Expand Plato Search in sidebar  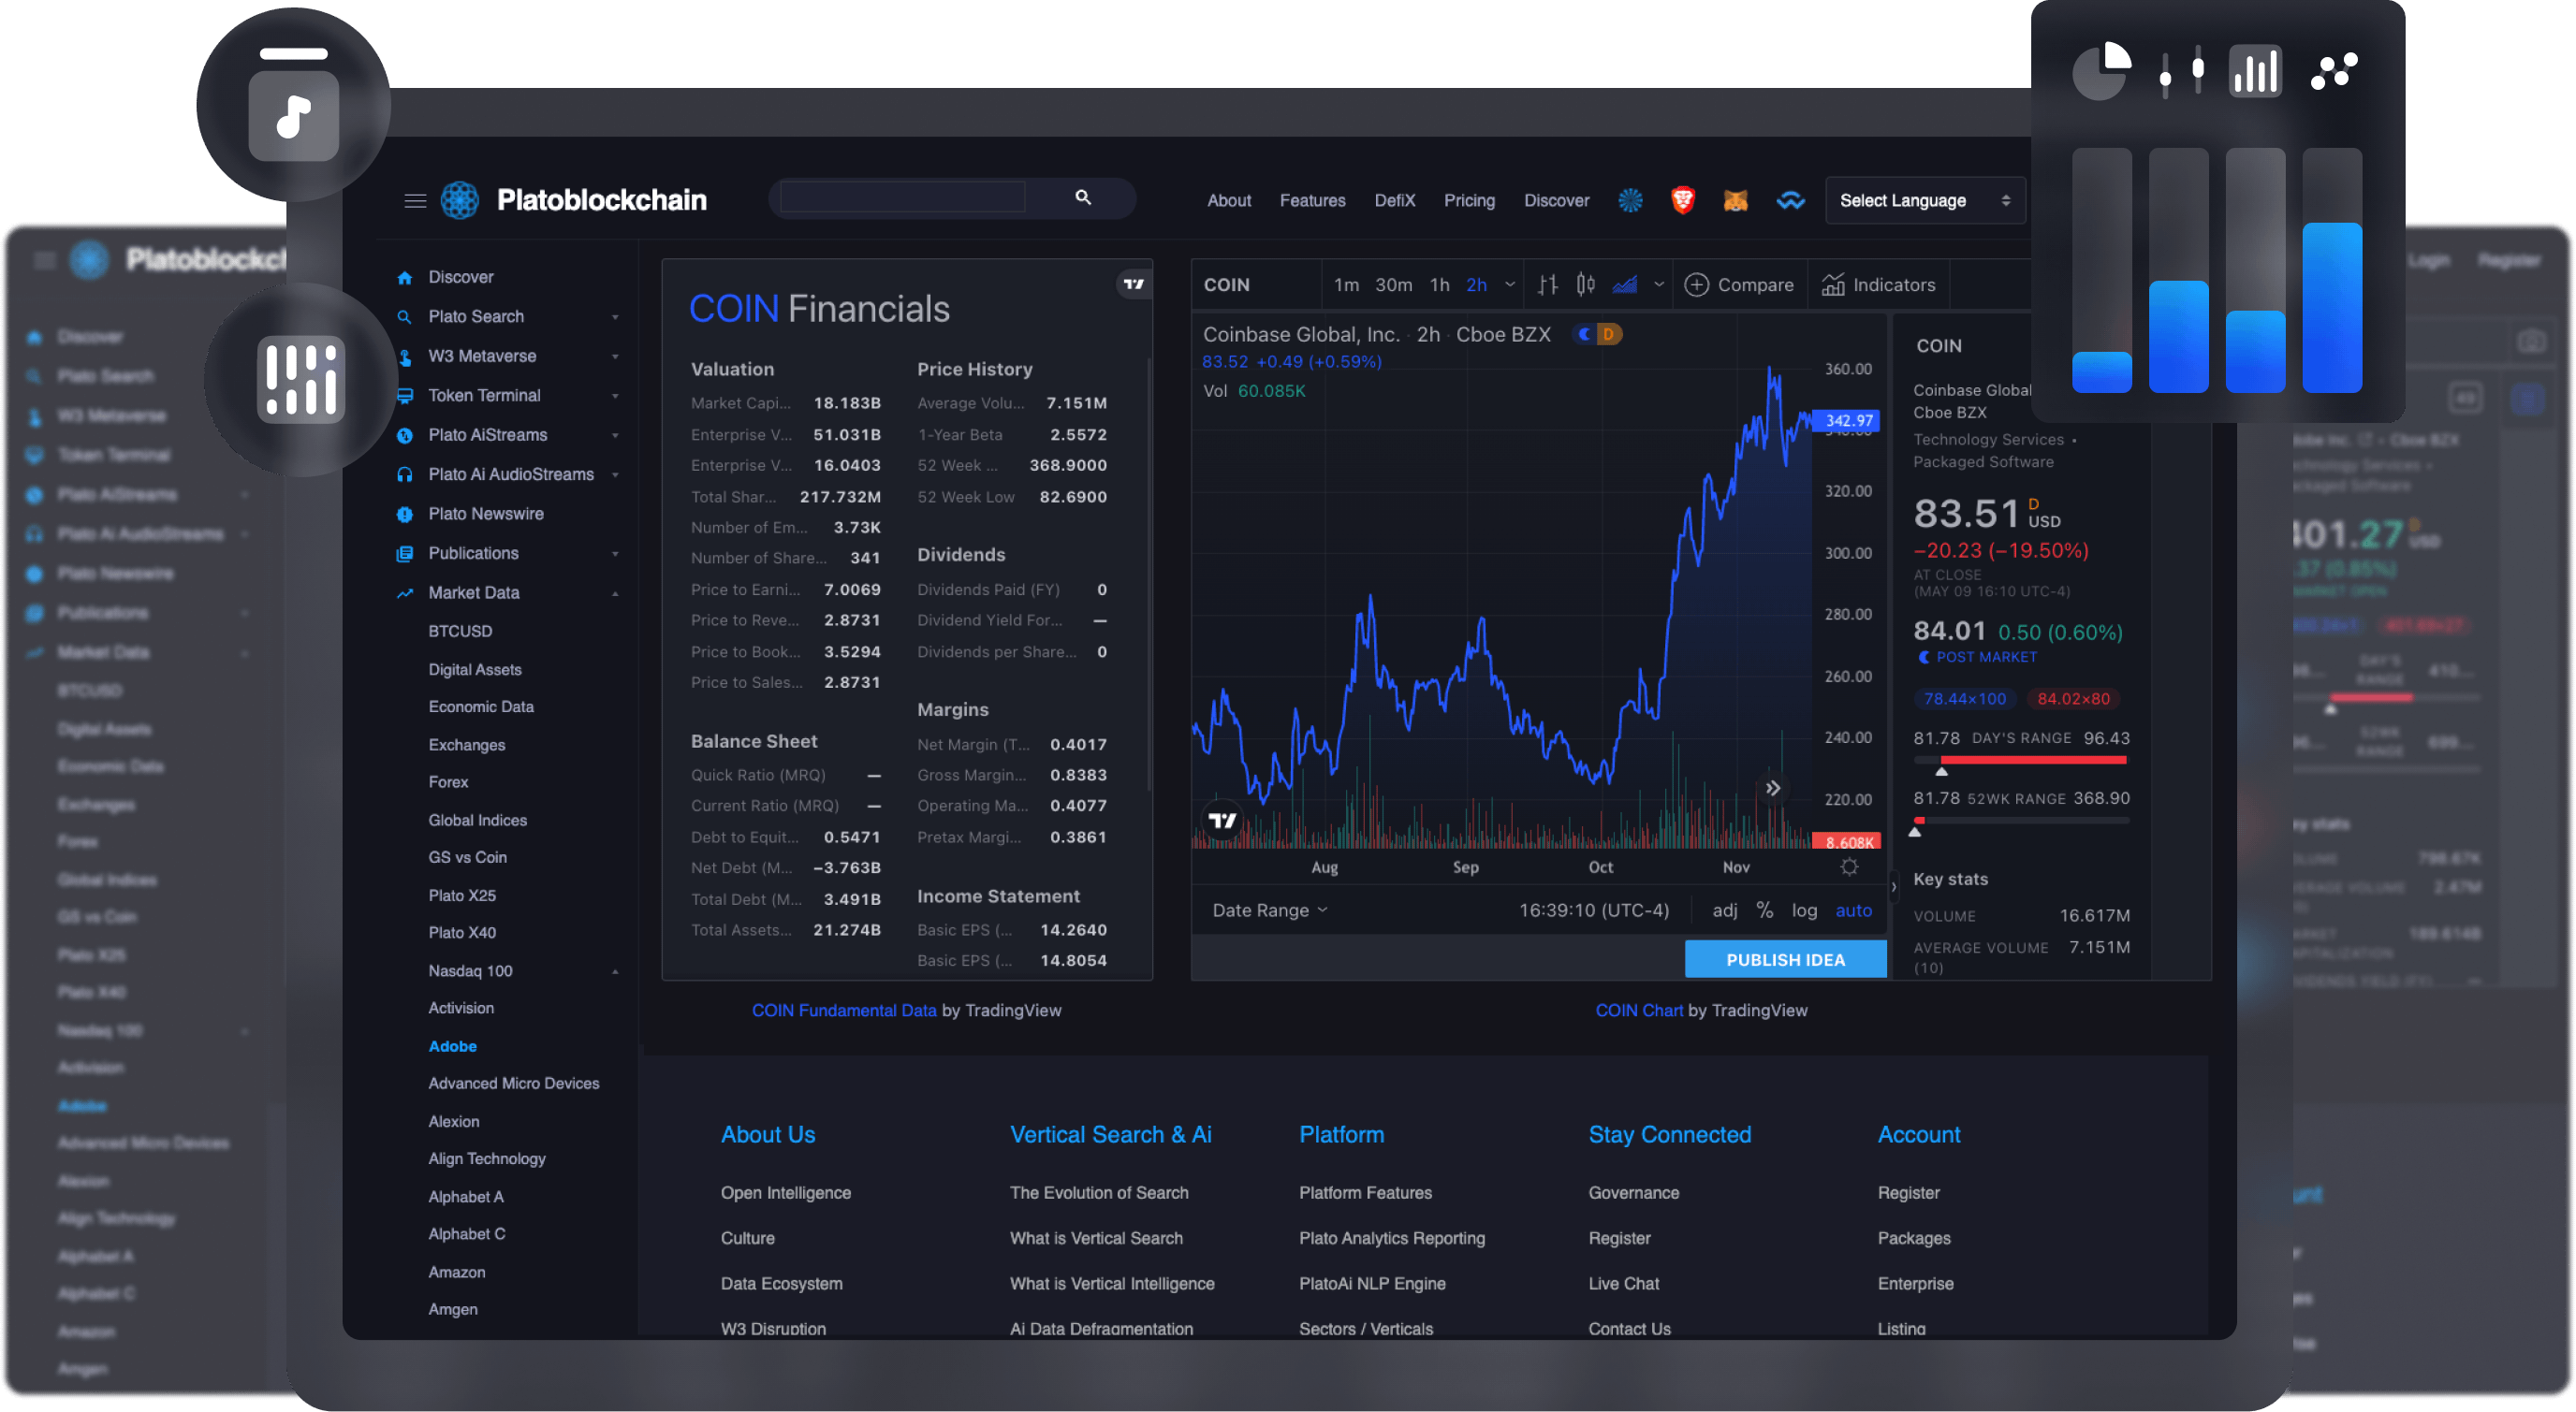coord(615,317)
